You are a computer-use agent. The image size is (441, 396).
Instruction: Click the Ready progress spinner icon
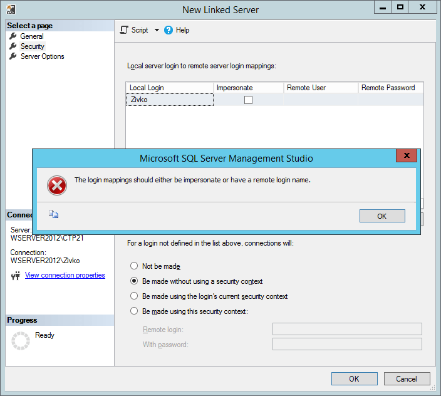tap(21, 341)
